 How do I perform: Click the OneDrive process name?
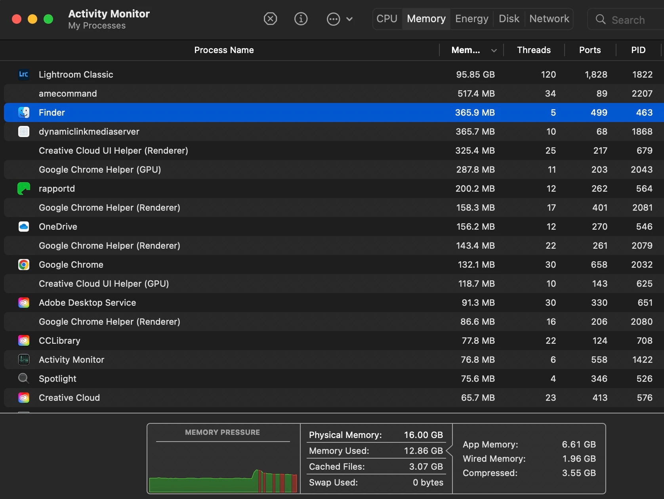click(58, 227)
